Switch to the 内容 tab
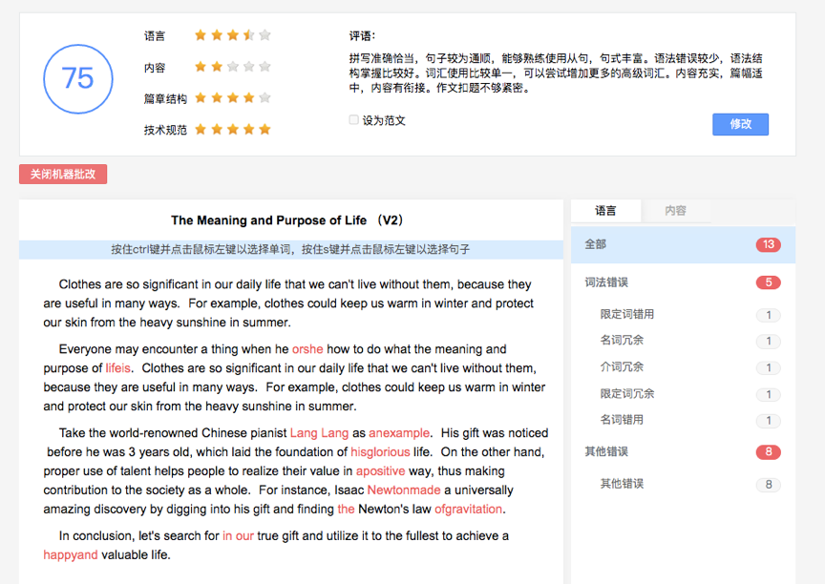825x584 pixels. point(676,209)
